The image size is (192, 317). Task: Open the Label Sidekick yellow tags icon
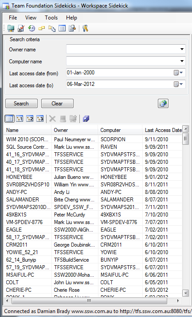pyautogui.click(x=42, y=28)
